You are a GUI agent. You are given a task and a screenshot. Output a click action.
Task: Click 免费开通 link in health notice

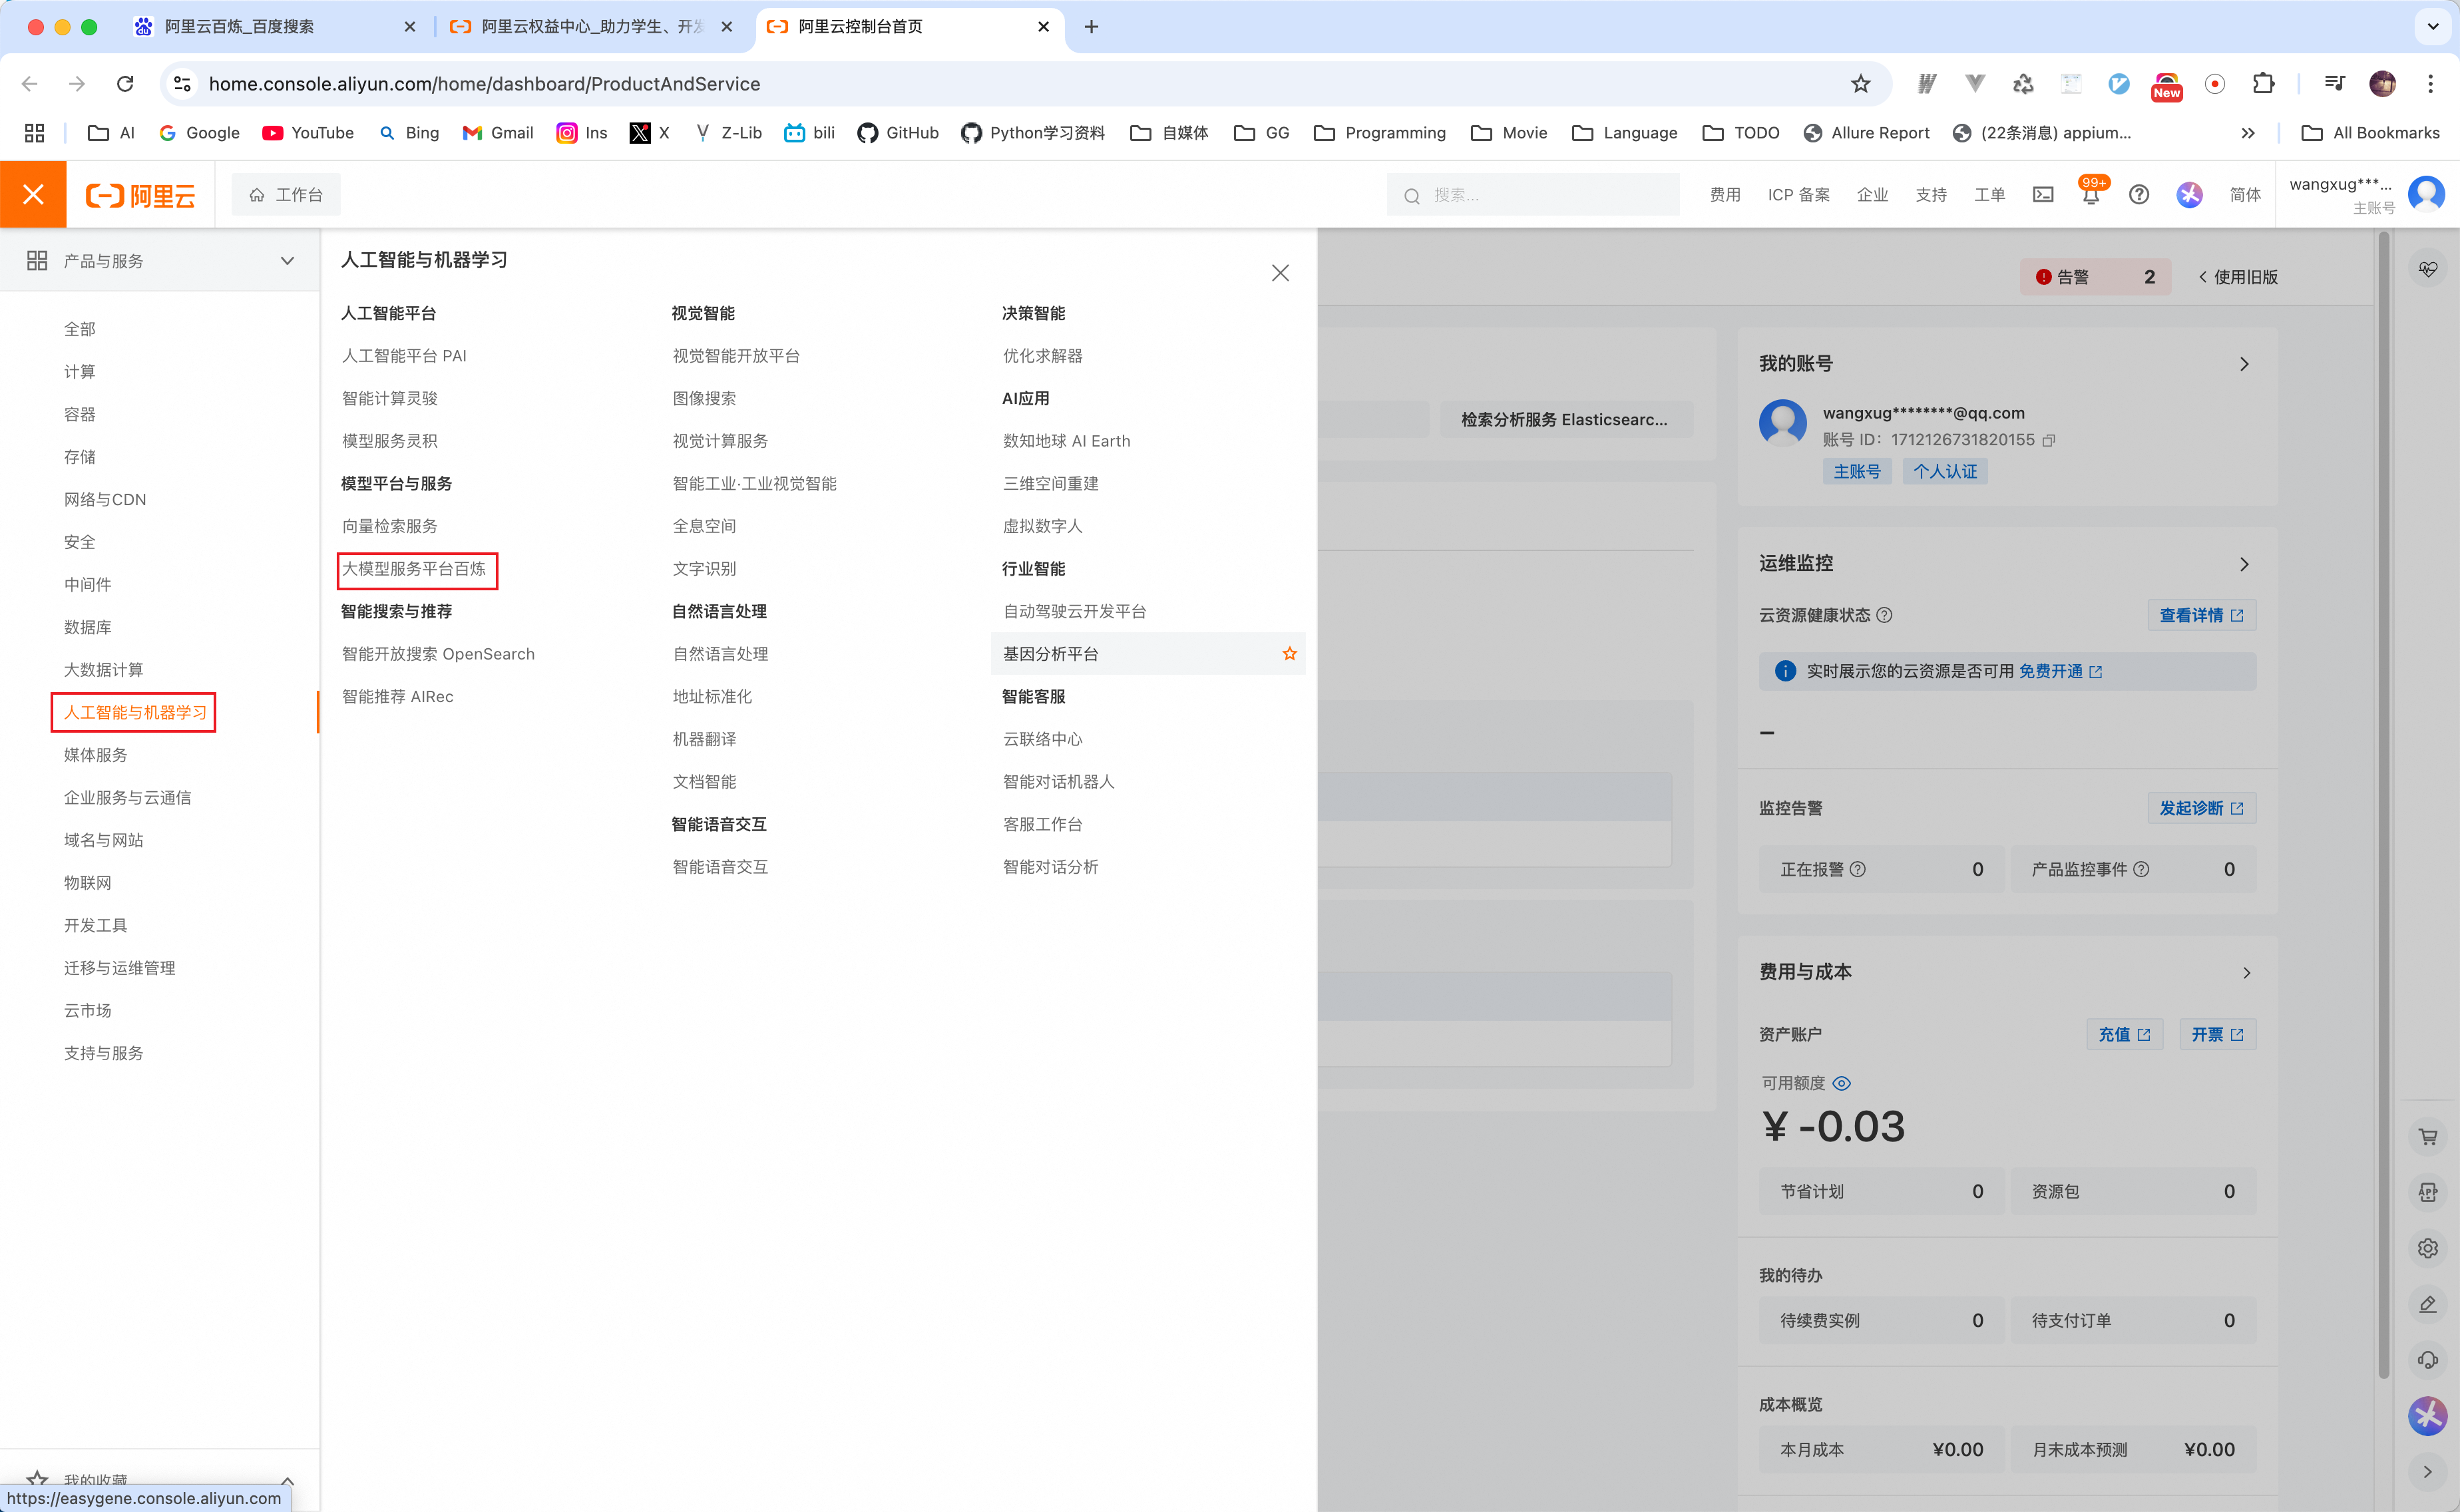[2059, 671]
